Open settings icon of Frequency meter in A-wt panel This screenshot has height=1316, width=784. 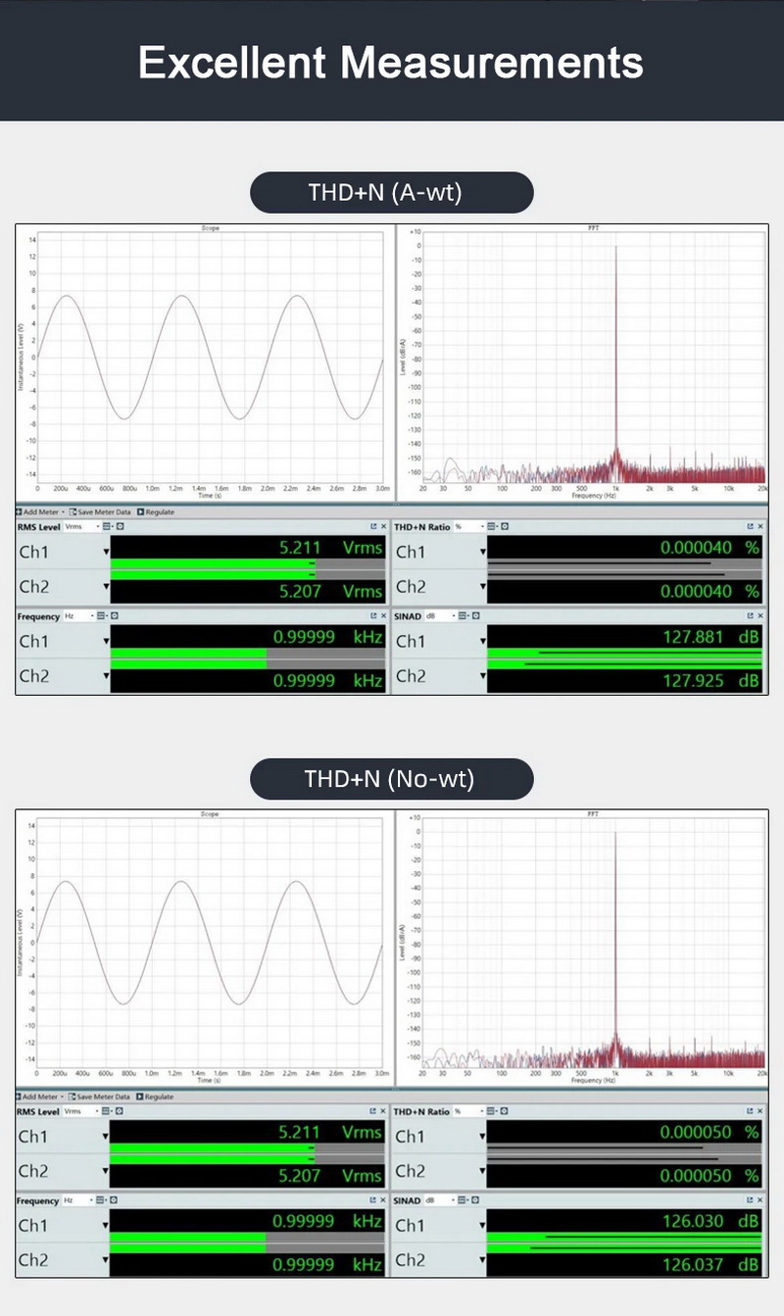(x=114, y=616)
